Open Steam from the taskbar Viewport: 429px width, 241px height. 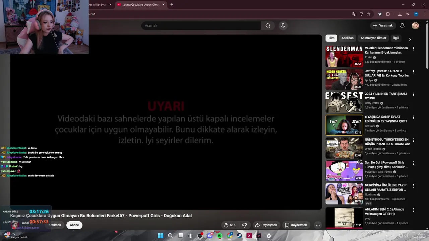239,236
